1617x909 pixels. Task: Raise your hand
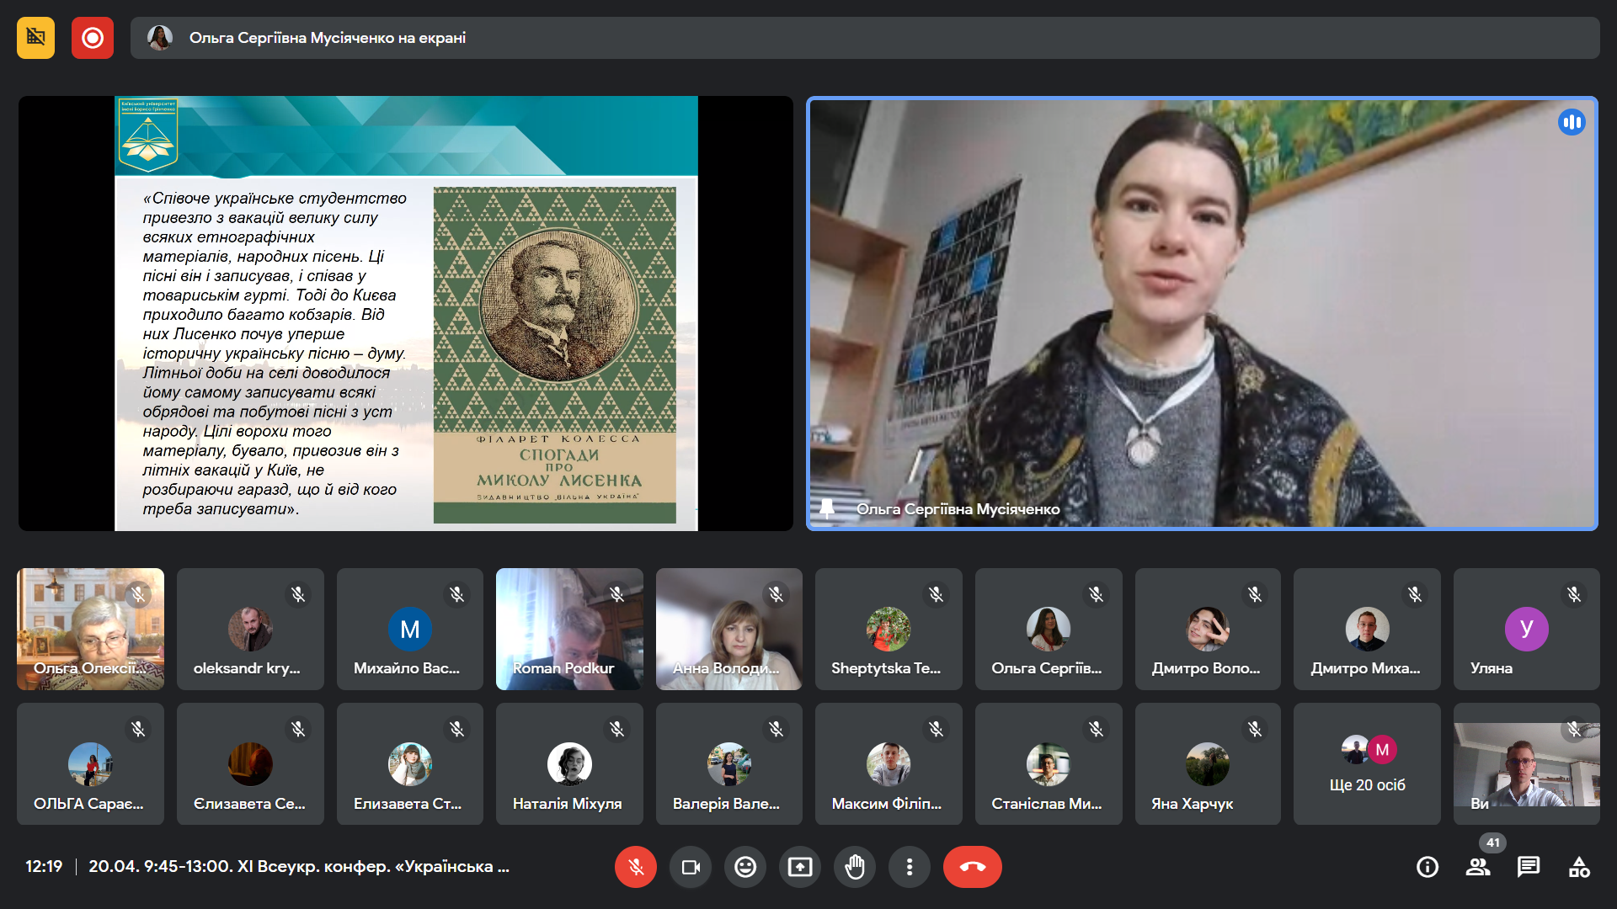coord(854,867)
